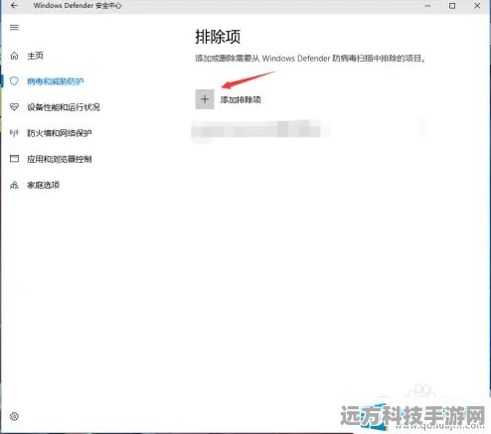Open the hamburger navigation menu

(x=14, y=27)
